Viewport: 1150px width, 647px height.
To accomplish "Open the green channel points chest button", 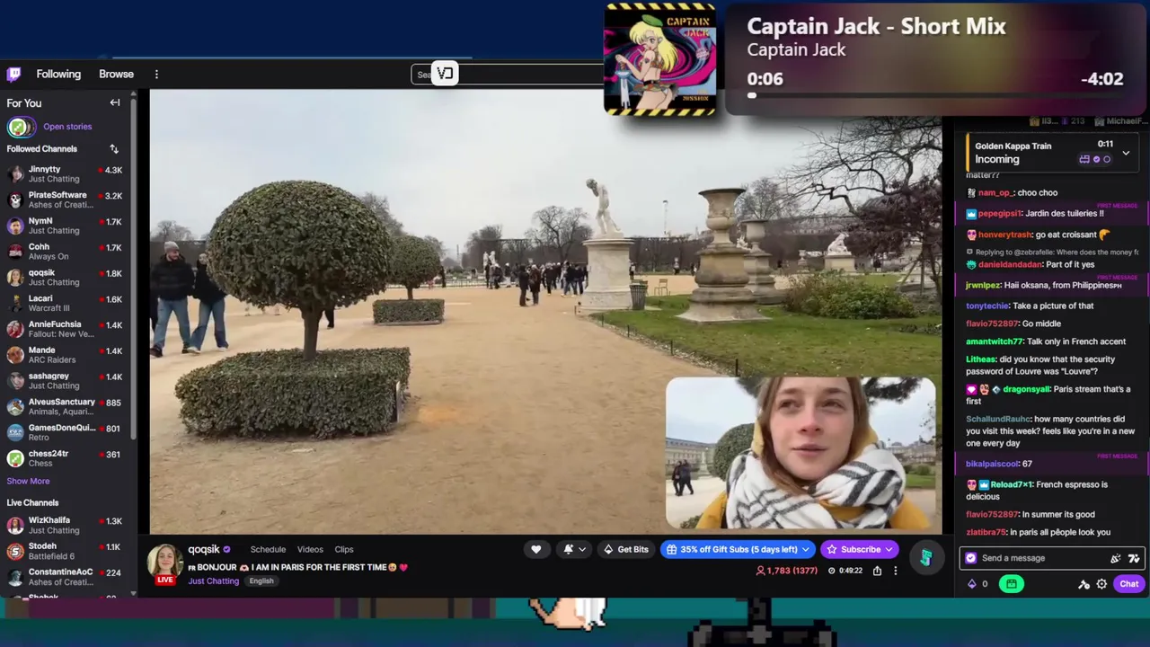I will pyautogui.click(x=1011, y=584).
